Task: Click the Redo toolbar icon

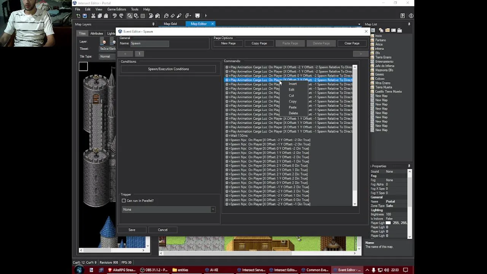Action: (121, 16)
